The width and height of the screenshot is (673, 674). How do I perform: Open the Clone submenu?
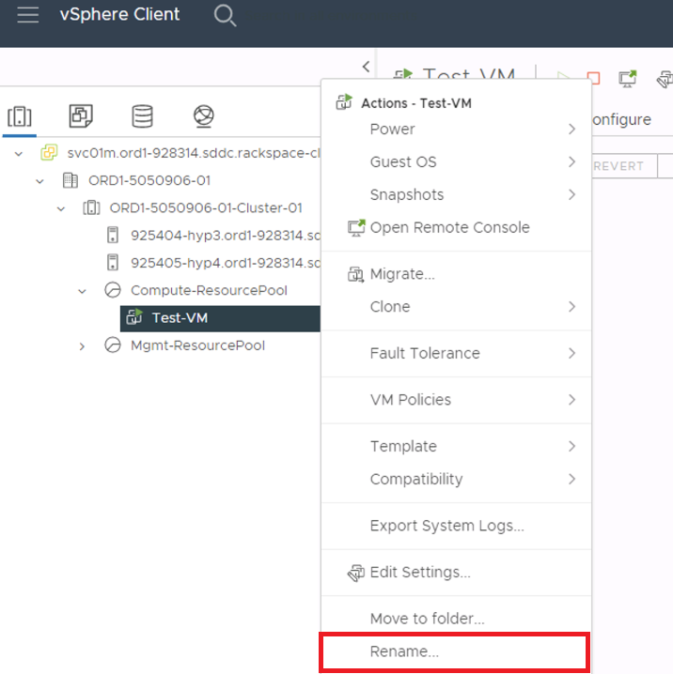456,306
